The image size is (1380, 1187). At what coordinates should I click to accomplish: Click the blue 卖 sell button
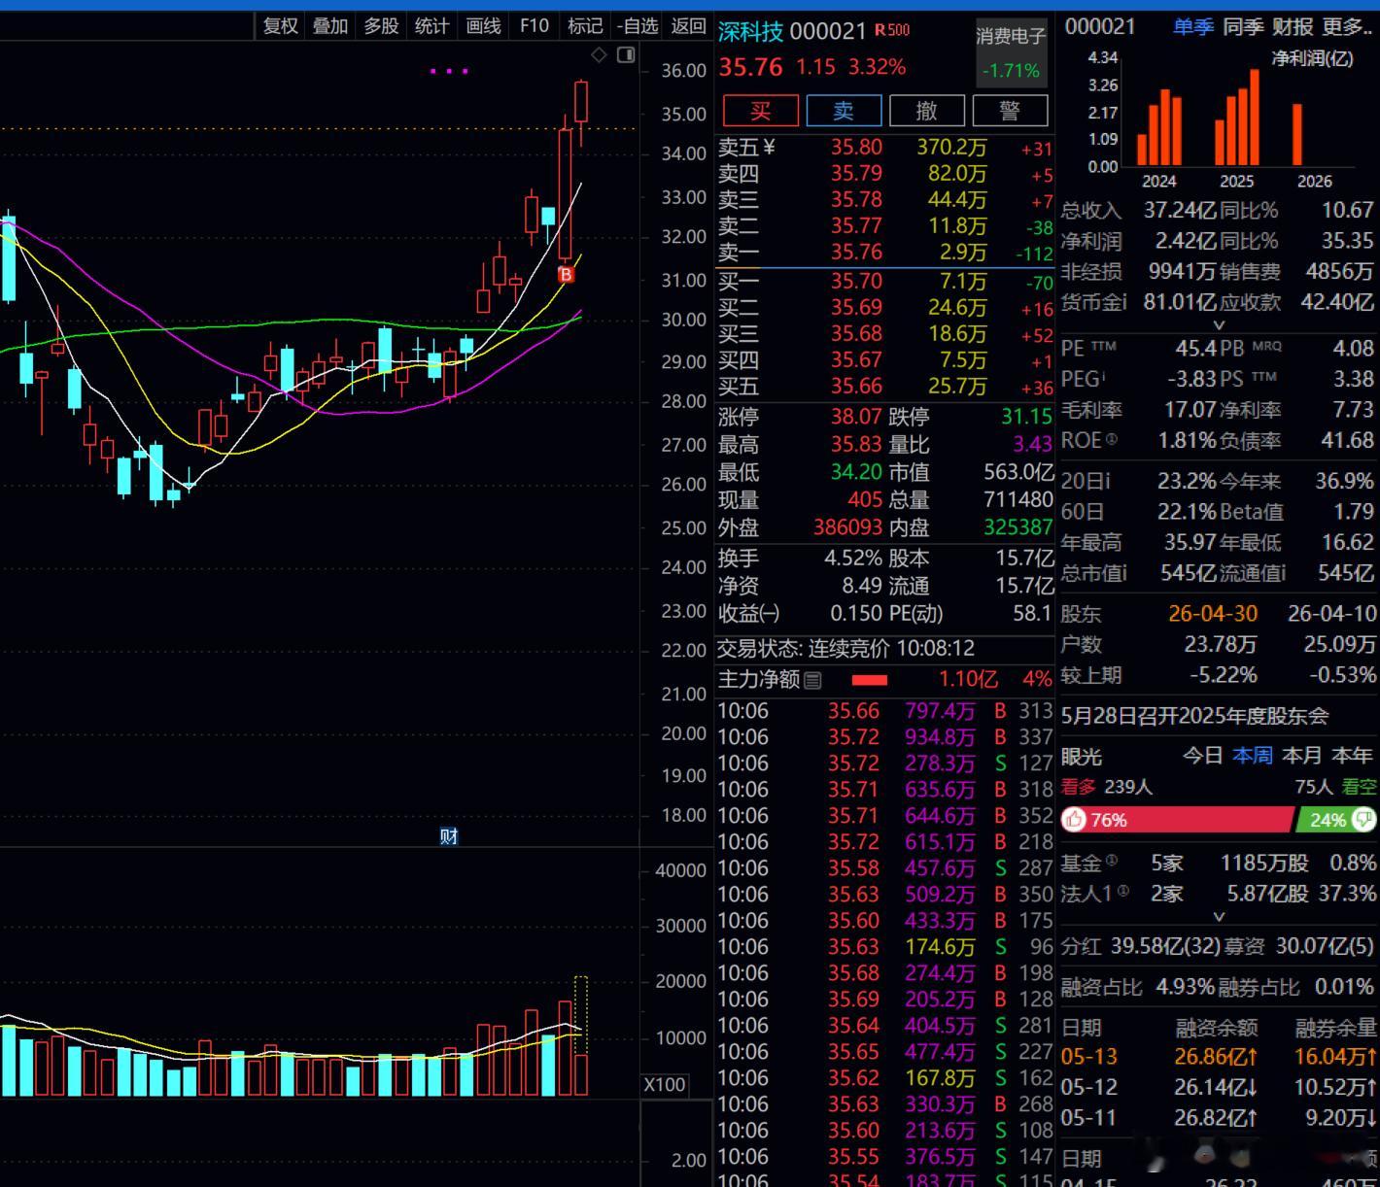[844, 111]
